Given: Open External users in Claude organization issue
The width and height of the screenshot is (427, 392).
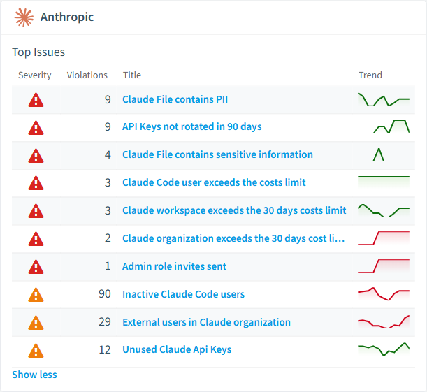Looking at the screenshot, I should coord(206,322).
